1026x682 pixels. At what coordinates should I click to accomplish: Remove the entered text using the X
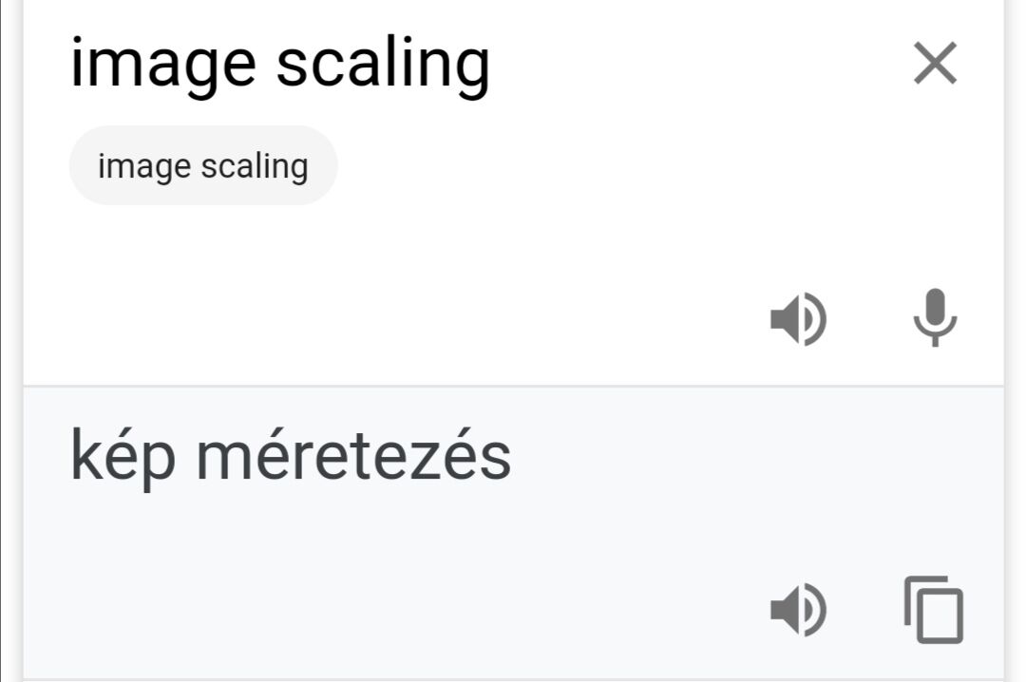pyautogui.click(x=935, y=64)
